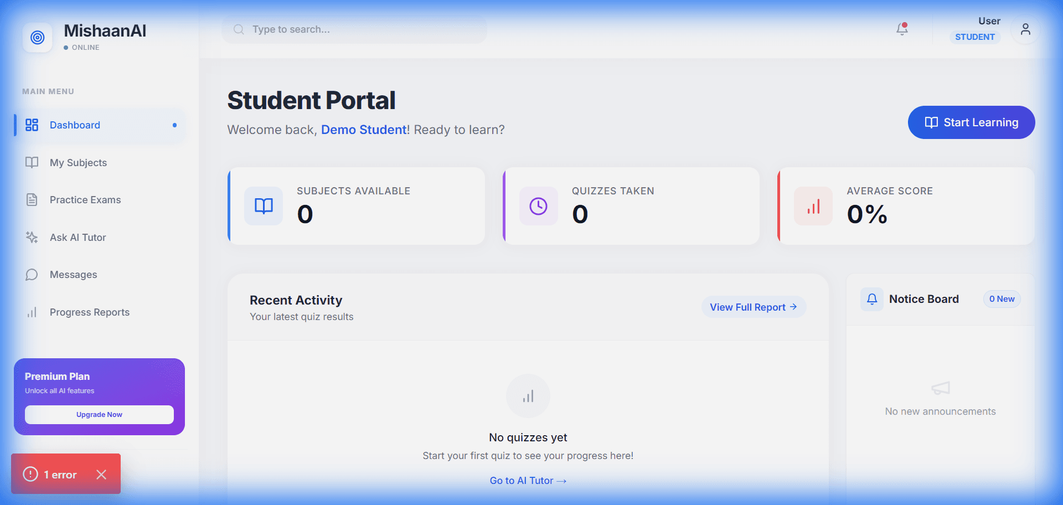This screenshot has width=1063, height=505.
Task: Open the Dashboard grid icon
Action: coord(32,125)
